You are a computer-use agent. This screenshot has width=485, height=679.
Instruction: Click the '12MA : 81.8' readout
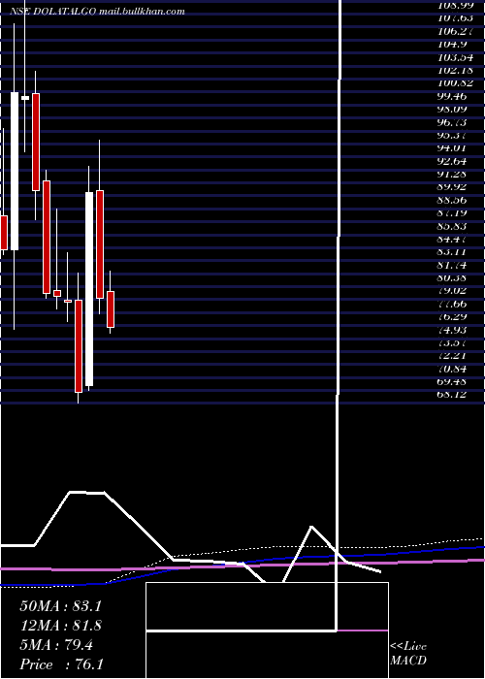pyautogui.click(x=60, y=626)
